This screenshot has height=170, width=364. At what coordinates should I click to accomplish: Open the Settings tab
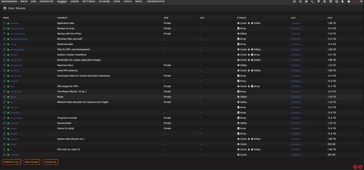[x=89, y=1]
